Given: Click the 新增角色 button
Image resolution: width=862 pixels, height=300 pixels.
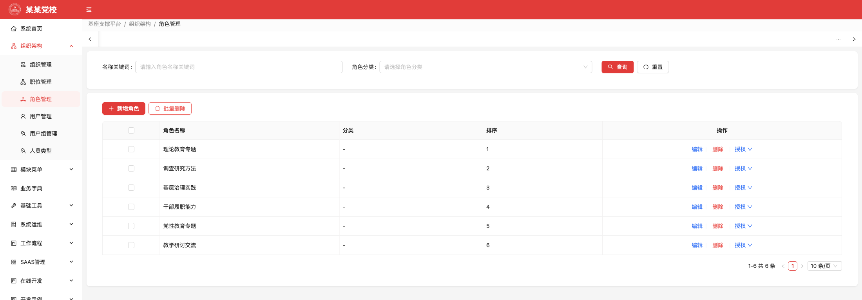Looking at the screenshot, I should [124, 108].
